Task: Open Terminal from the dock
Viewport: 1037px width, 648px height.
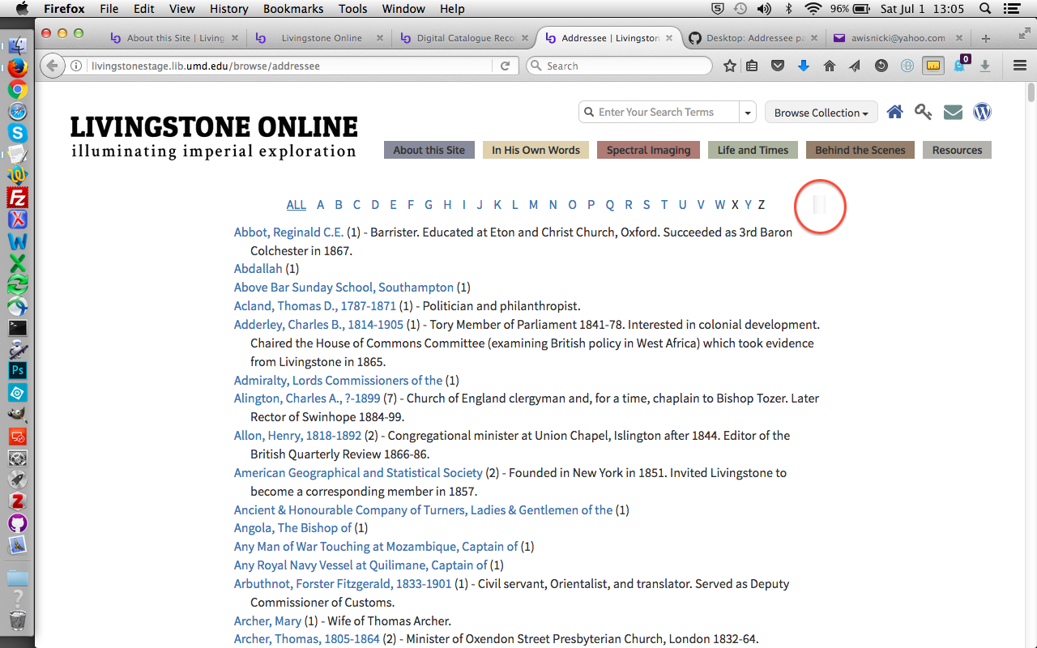Action: tap(18, 328)
